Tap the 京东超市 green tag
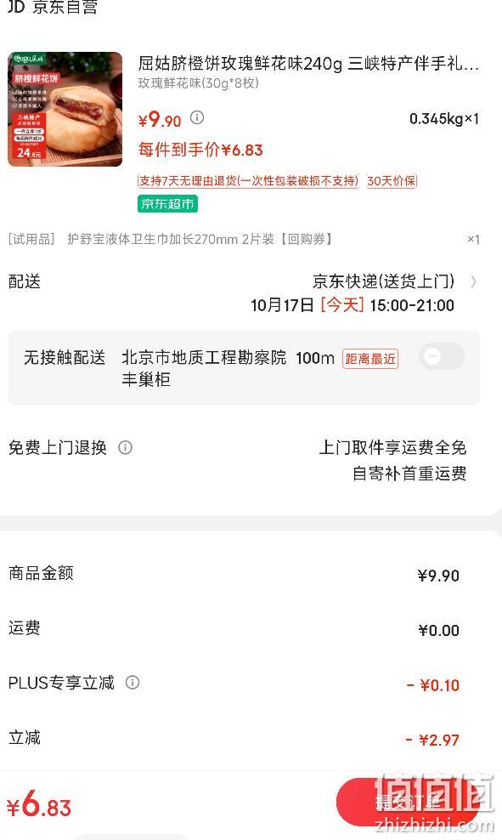Viewport: 502px width, 840px height. pos(167,204)
